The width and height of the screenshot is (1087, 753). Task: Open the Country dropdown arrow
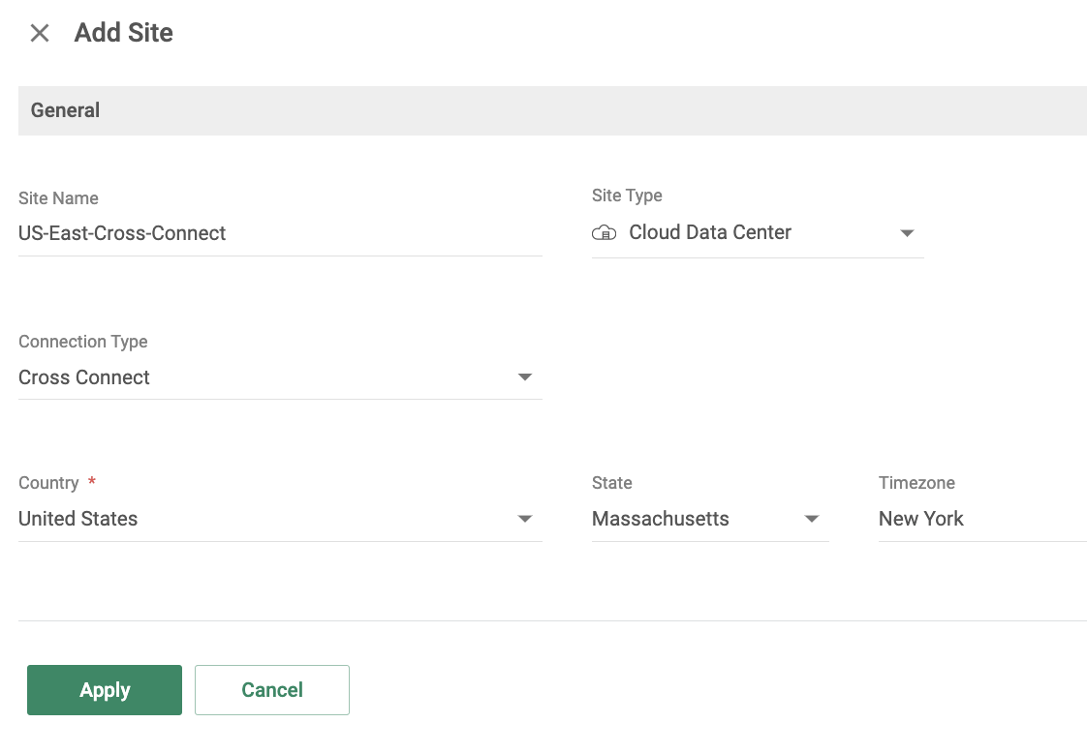[525, 518]
